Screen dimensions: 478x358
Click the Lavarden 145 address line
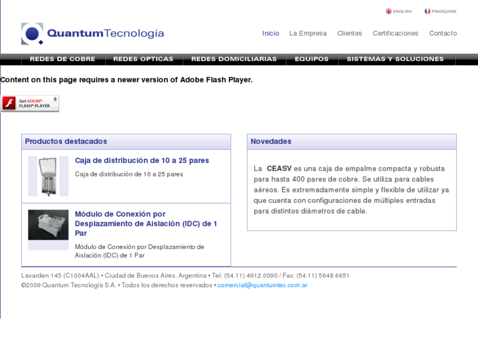[185, 276]
